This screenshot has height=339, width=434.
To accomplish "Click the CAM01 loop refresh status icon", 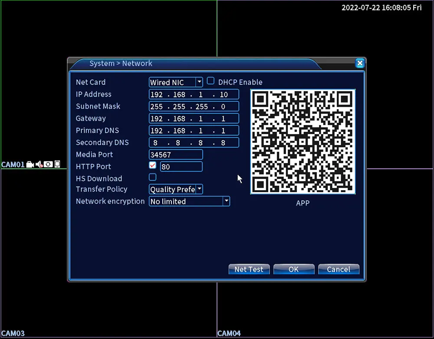I will (x=48, y=165).
